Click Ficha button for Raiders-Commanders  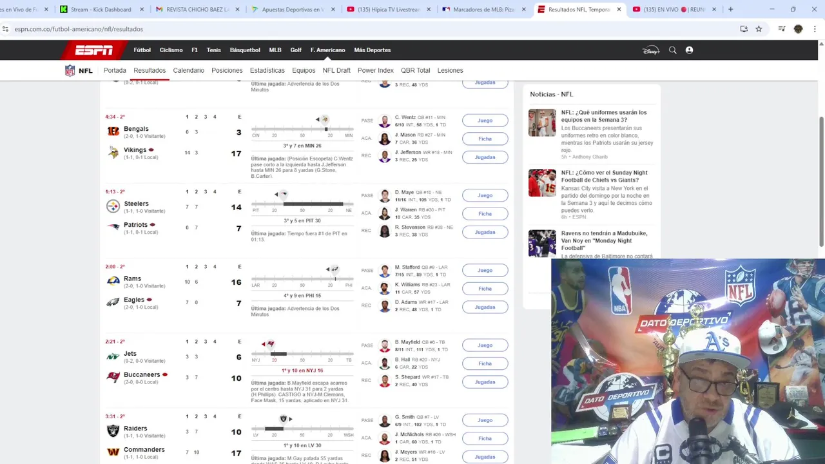coord(485,438)
